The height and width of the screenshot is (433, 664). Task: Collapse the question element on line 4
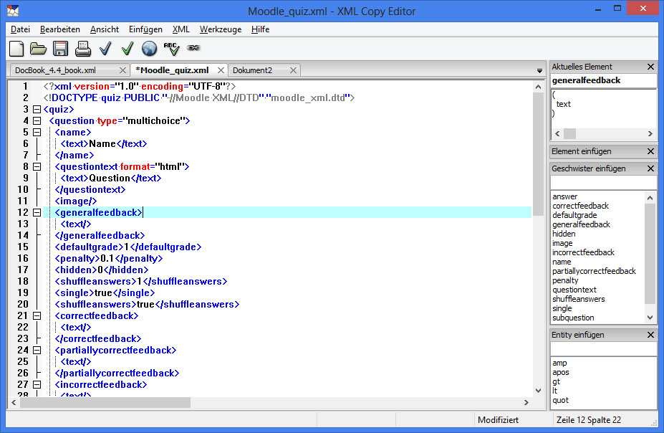[x=37, y=120]
